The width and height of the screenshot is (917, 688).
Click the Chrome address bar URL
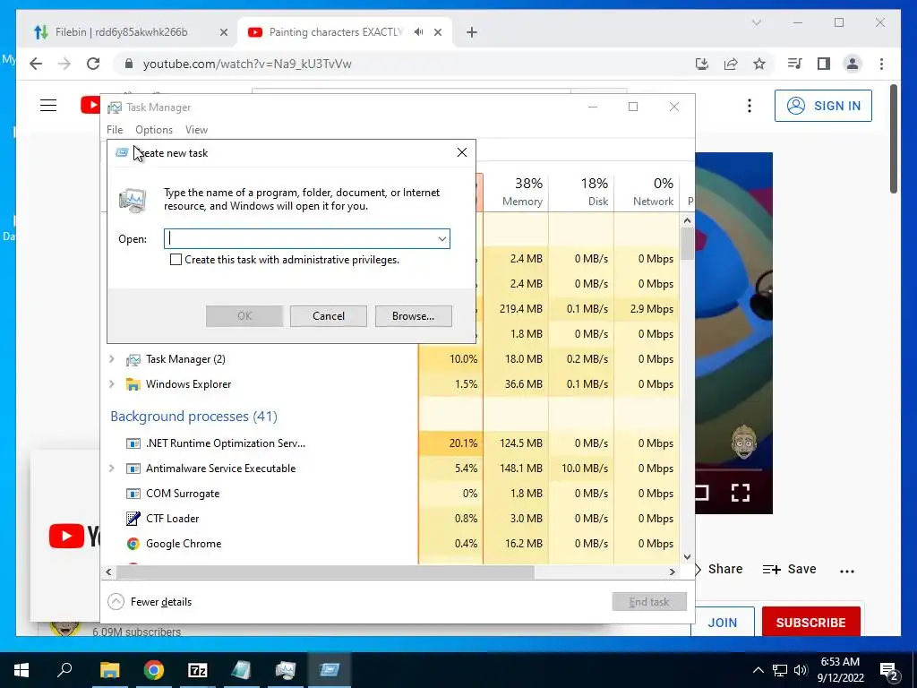[247, 64]
